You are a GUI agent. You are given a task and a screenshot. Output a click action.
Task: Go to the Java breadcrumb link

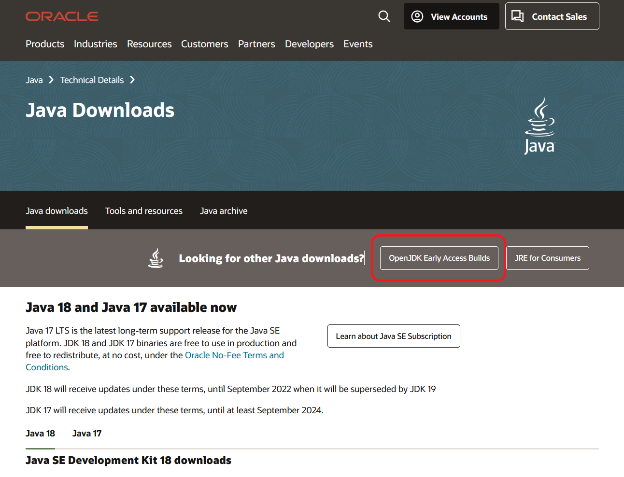[34, 80]
